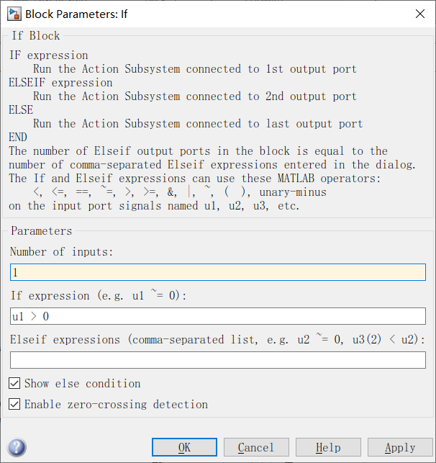Click the blue question mark help icon

17,448
